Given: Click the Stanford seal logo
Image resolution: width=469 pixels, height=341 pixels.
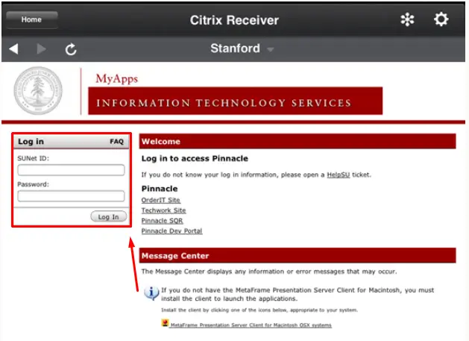Looking at the screenshot, I should click(38, 91).
